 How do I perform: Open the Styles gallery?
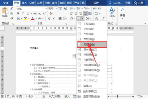click(112, 13)
